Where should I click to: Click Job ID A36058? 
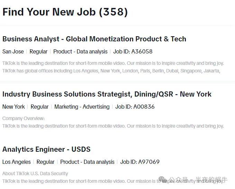(x=133, y=51)
